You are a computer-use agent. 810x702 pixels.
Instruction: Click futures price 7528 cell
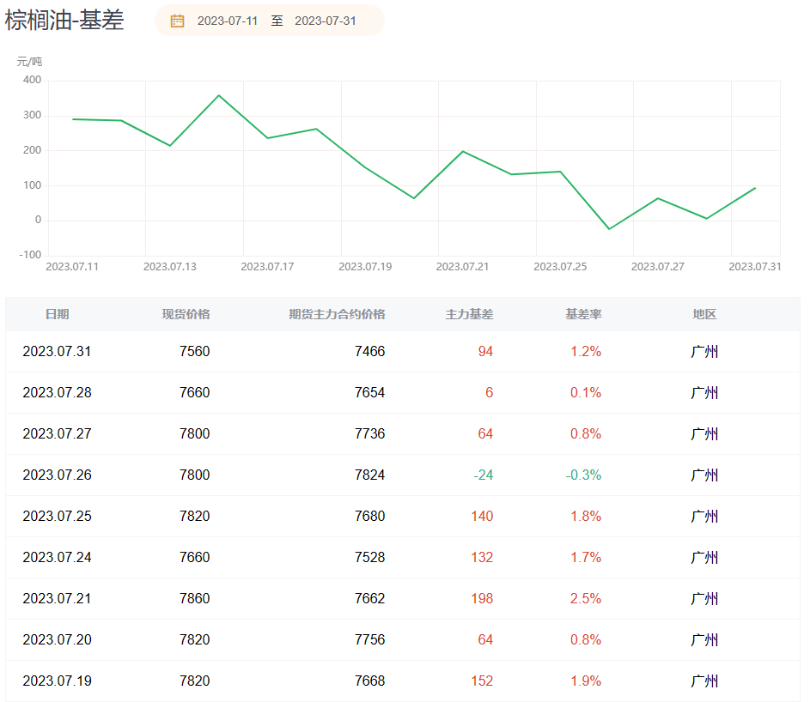(x=370, y=558)
